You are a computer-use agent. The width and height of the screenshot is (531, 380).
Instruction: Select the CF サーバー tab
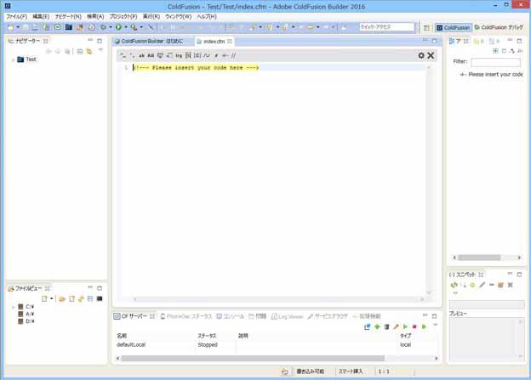pos(134,316)
